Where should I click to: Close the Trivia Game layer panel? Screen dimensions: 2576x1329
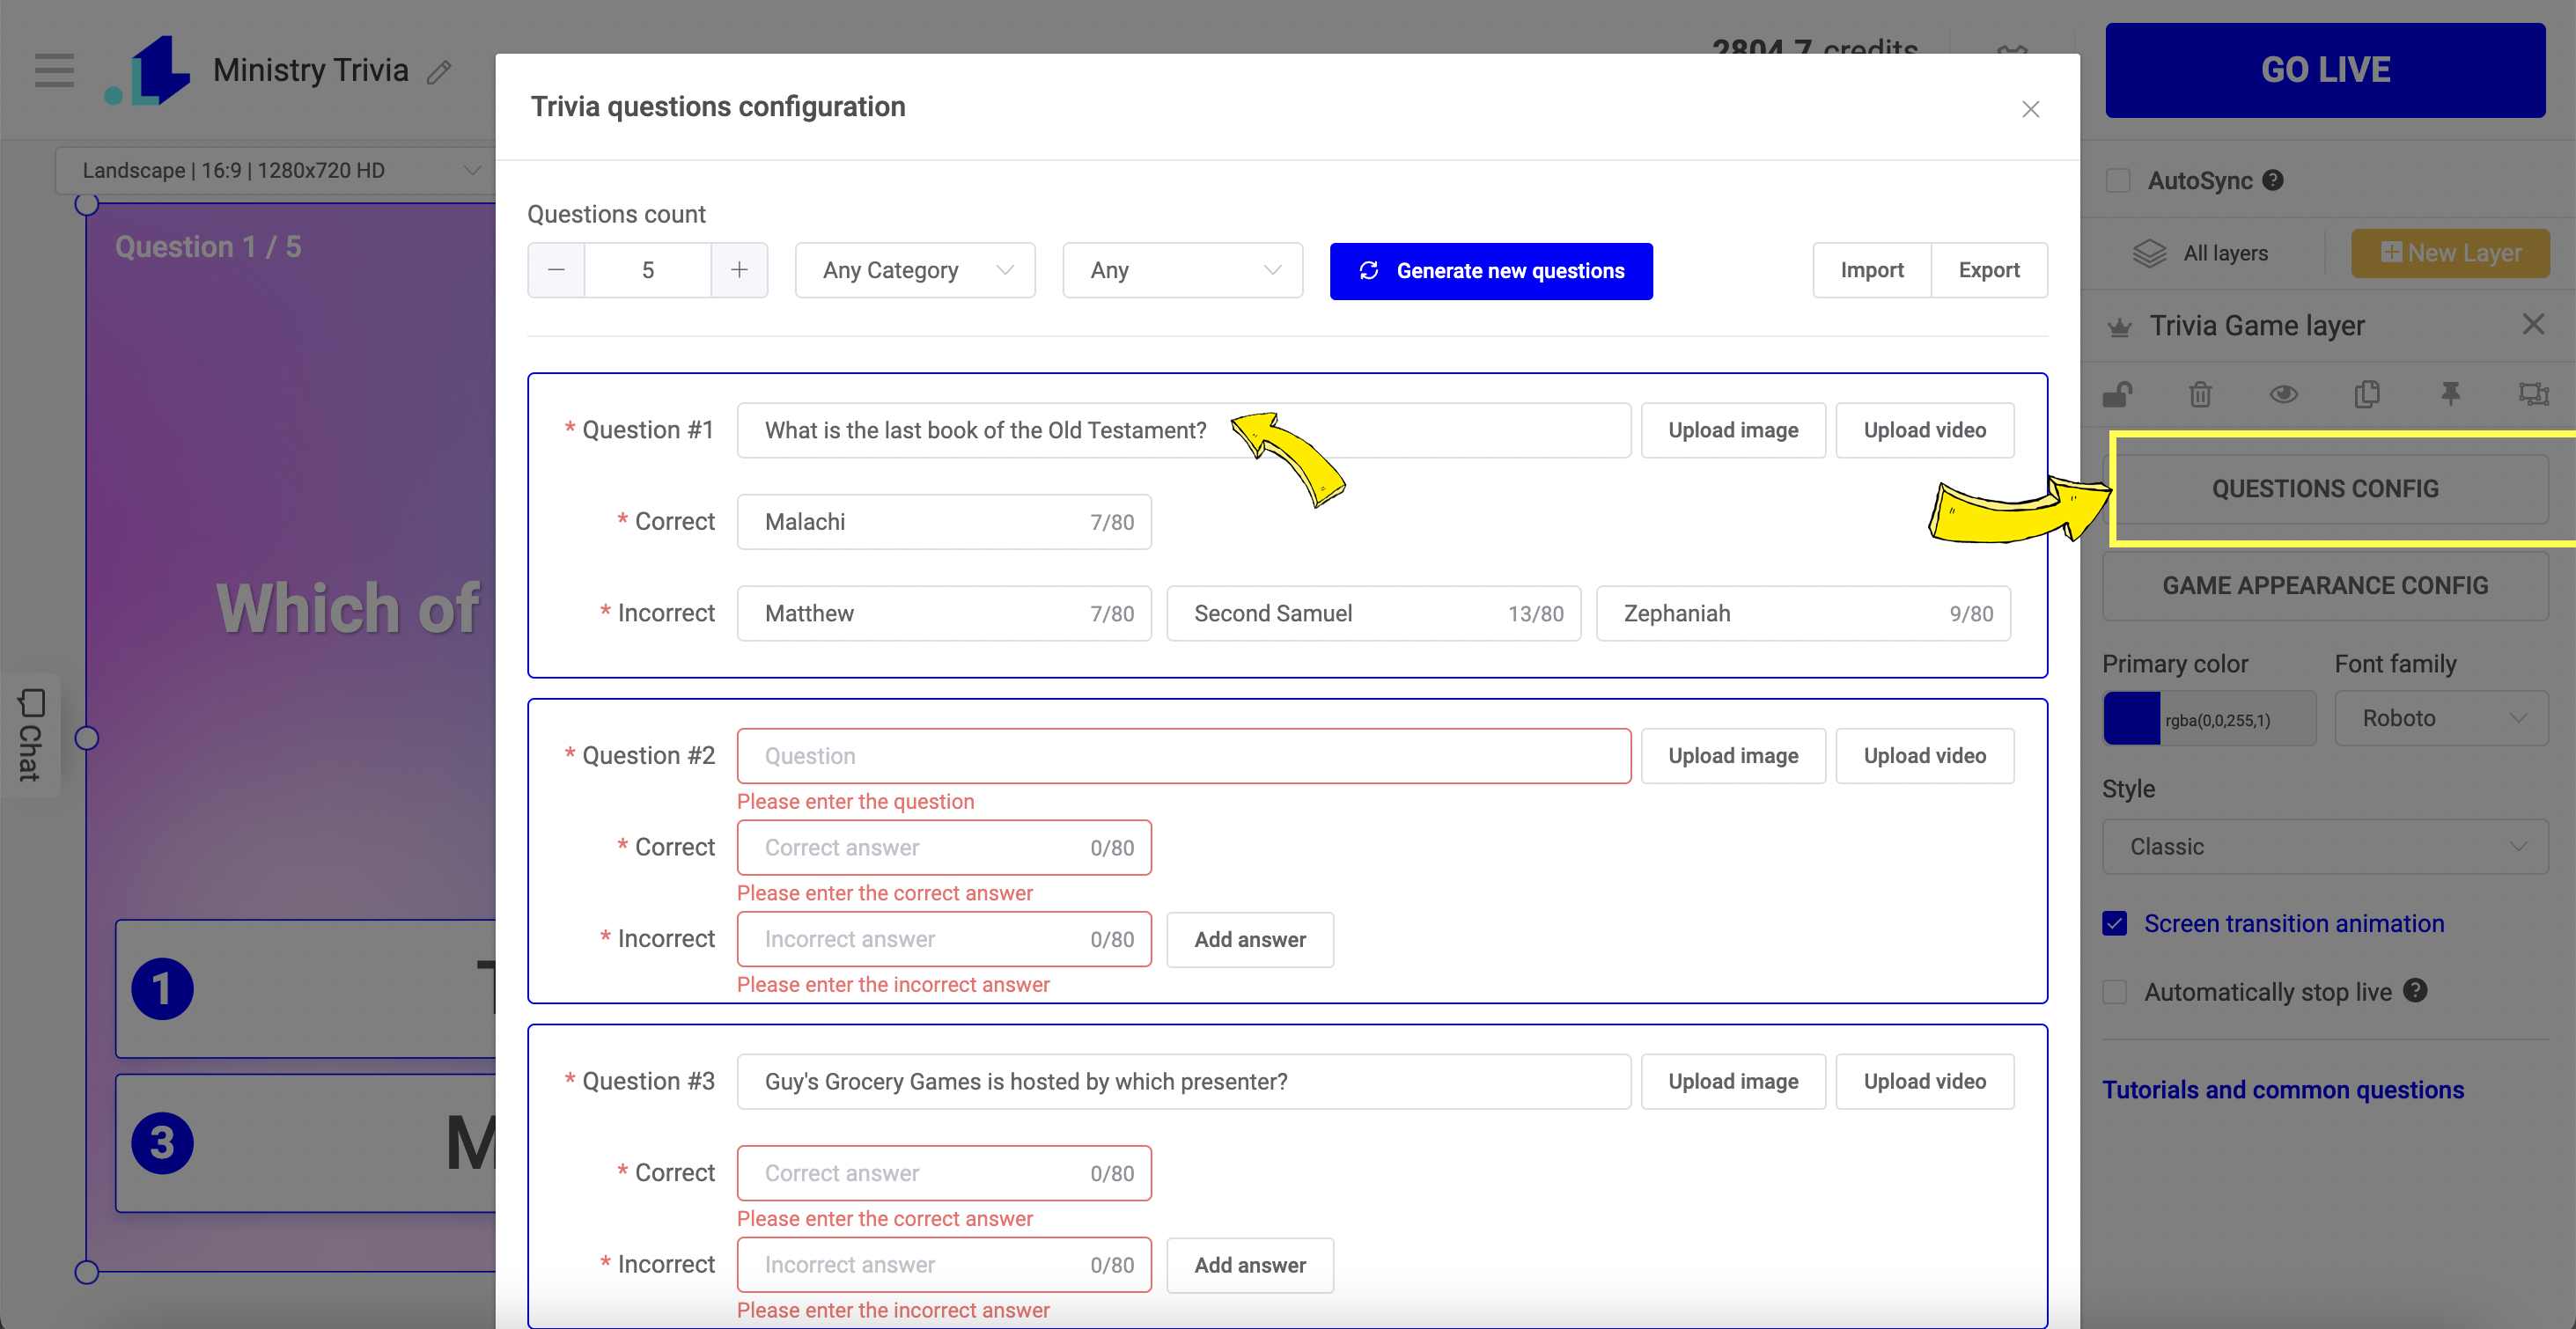2533,324
